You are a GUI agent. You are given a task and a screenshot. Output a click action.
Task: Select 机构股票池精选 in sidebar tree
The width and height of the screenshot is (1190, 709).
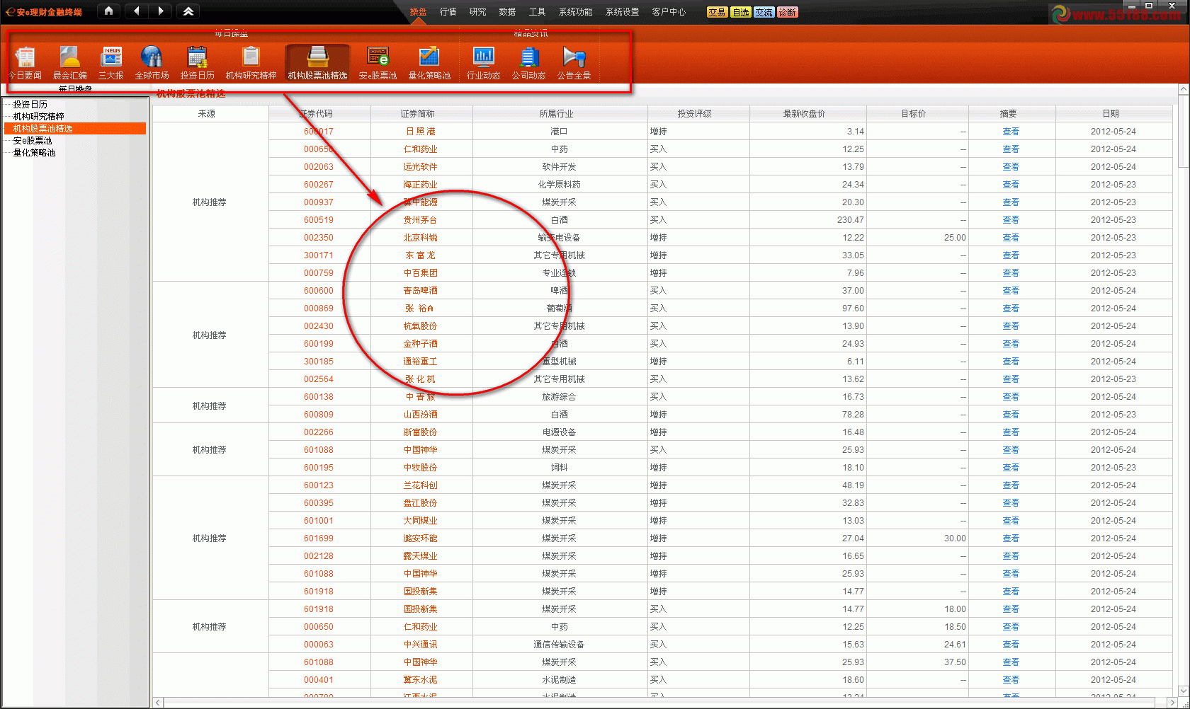point(43,128)
